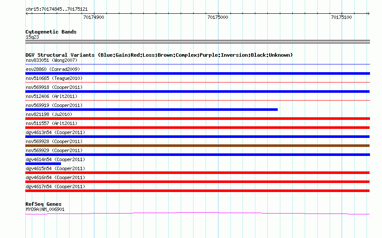Click the red nsv511557 loss bar
This screenshot has width=382, height=238.
[197, 128]
